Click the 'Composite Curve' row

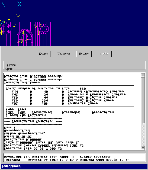pyautogui.click(x=55, y=104)
